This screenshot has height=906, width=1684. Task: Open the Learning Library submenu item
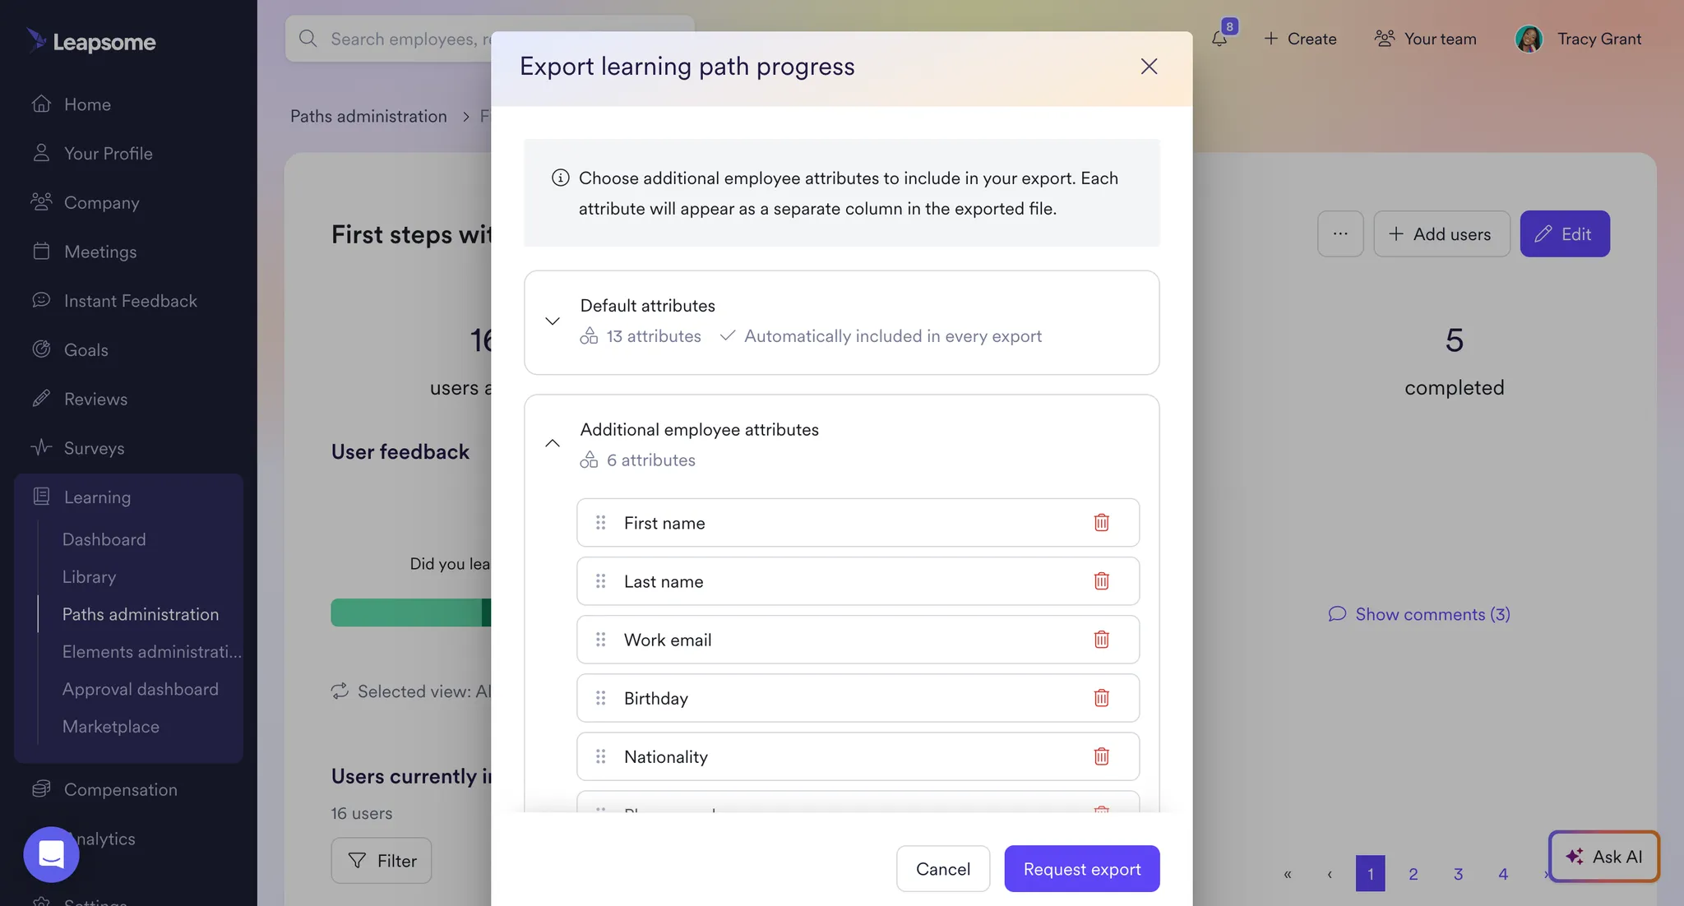click(x=89, y=577)
